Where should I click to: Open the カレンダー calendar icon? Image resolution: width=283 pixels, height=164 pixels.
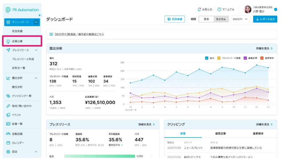pos(8,143)
